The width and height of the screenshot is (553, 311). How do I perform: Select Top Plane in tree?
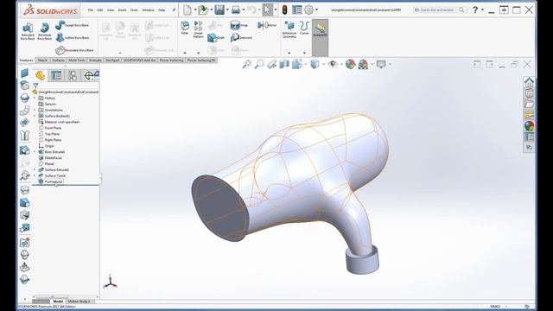click(49, 134)
